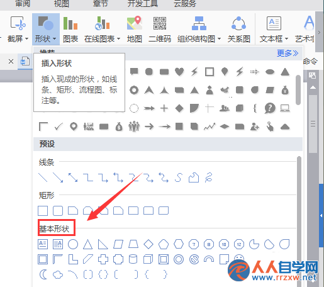Select the frame basic shape
Image resolution: width=324 pixels, height=287 pixels.
[43, 259]
